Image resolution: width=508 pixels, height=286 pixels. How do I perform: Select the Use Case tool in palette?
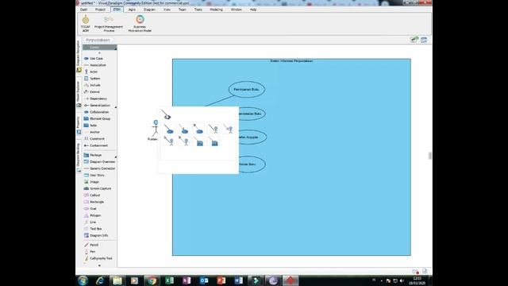coord(96,58)
